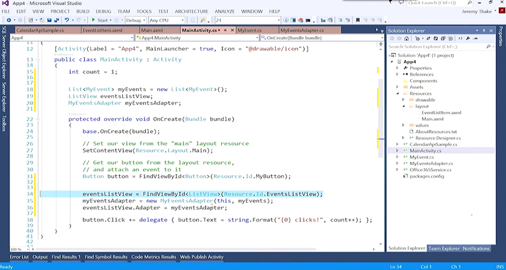506x270 pixels.
Task: Click the Navigate Backward icon in toolbar
Action: 9,20
